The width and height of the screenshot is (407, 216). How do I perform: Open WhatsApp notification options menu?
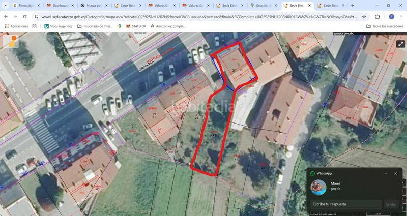point(385,174)
